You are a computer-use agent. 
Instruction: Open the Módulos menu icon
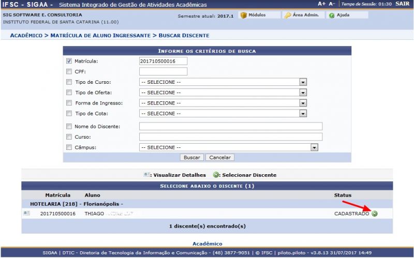(243, 16)
